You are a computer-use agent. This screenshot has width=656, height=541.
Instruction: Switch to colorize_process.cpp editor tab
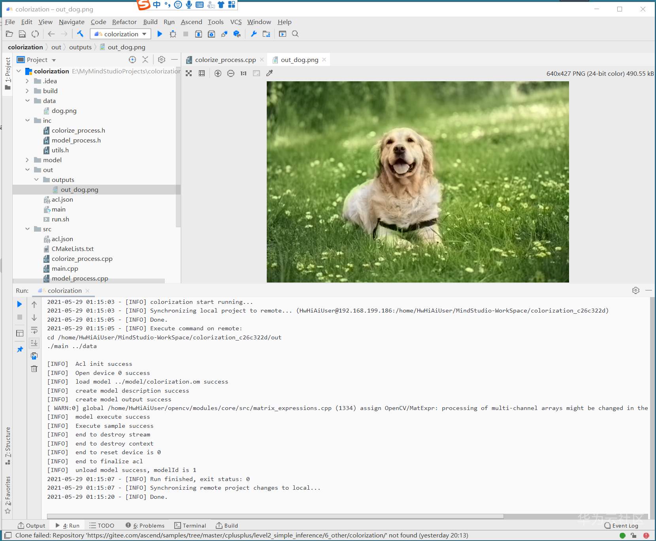click(x=225, y=60)
